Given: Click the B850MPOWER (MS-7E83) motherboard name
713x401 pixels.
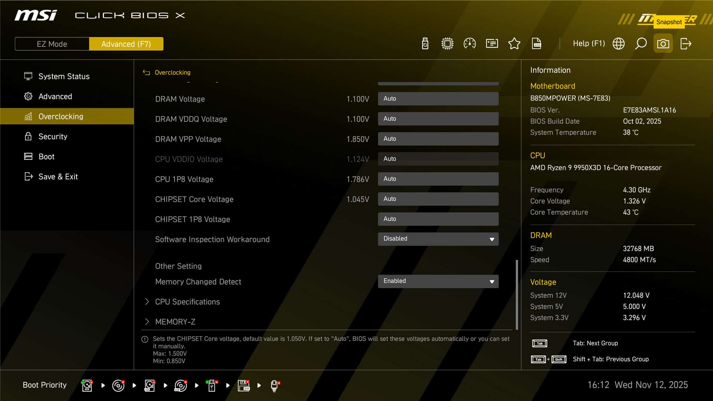Looking at the screenshot, I should pyautogui.click(x=570, y=98).
